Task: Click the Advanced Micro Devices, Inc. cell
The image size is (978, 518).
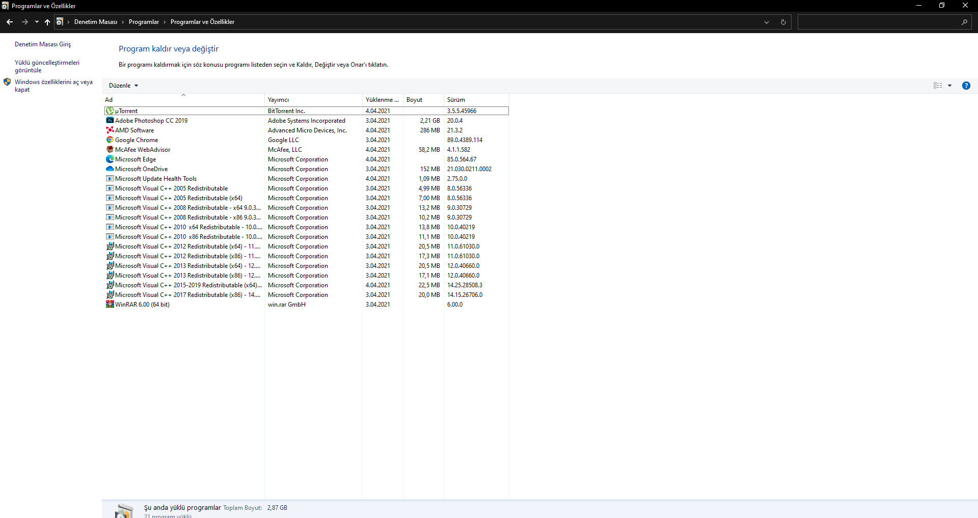Action: [x=307, y=130]
